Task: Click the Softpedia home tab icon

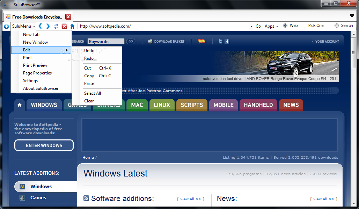Action: point(20,105)
